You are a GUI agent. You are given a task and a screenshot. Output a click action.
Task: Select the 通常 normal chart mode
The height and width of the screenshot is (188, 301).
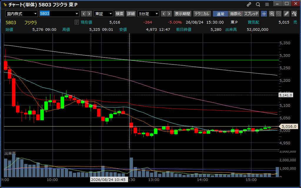220,14
